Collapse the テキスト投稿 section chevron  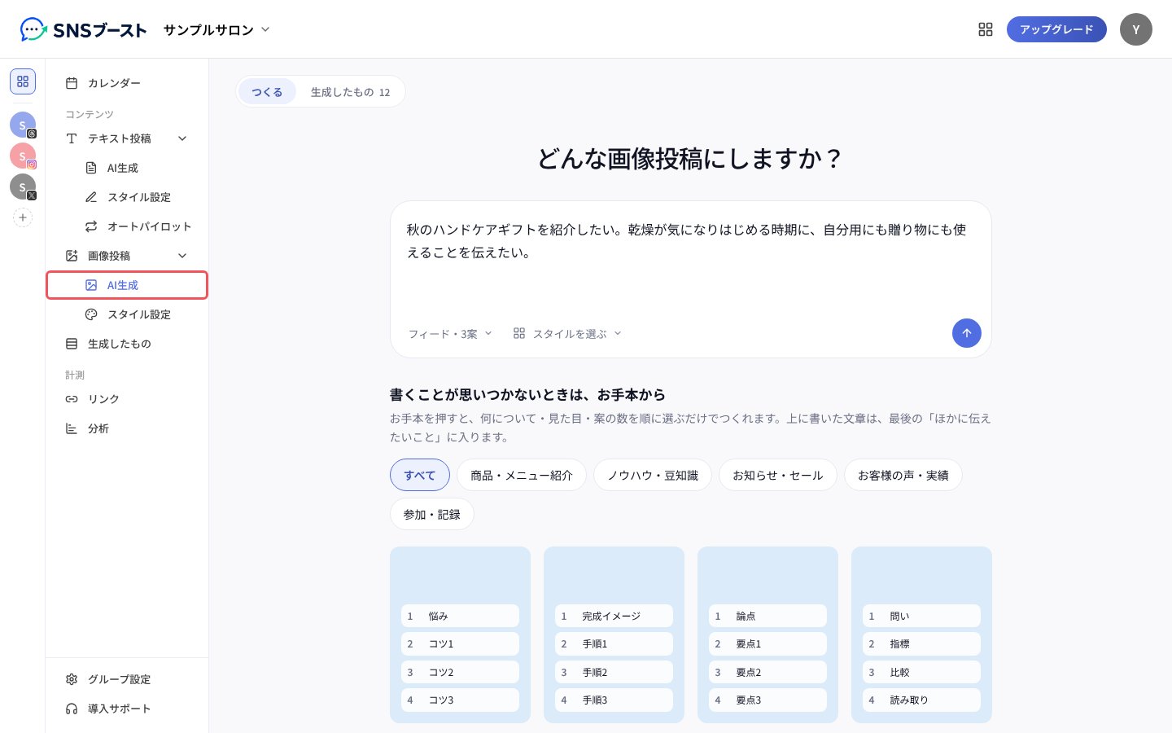[182, 138]
